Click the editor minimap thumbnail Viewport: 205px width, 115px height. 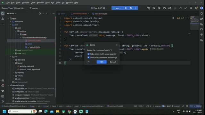[194, 23]
